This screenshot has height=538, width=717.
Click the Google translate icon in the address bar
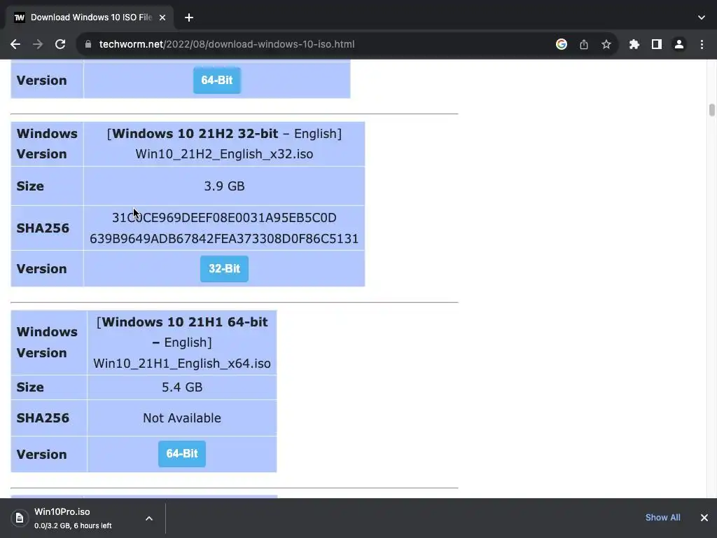pyautogui.click(x=562, y=44)
